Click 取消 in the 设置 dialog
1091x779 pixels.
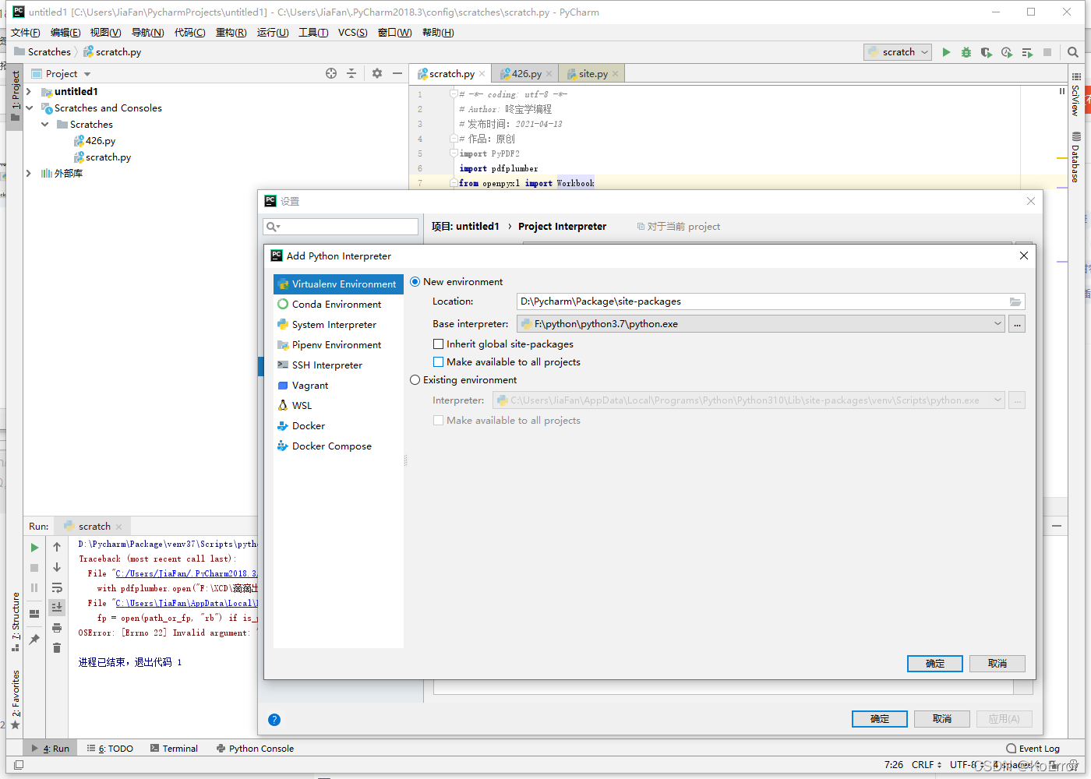click(x=942, y=719)
